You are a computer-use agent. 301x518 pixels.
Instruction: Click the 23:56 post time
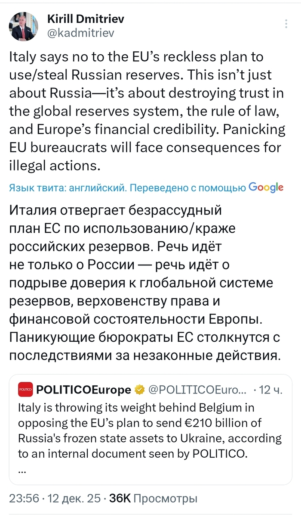coord(24,499)
